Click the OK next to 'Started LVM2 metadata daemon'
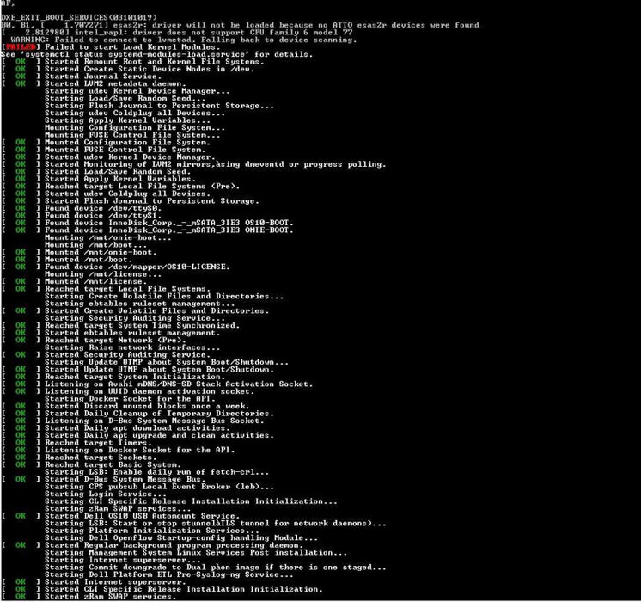Image resolution: width=641 pixels, height=602 pixels. (x=21, y=84)
